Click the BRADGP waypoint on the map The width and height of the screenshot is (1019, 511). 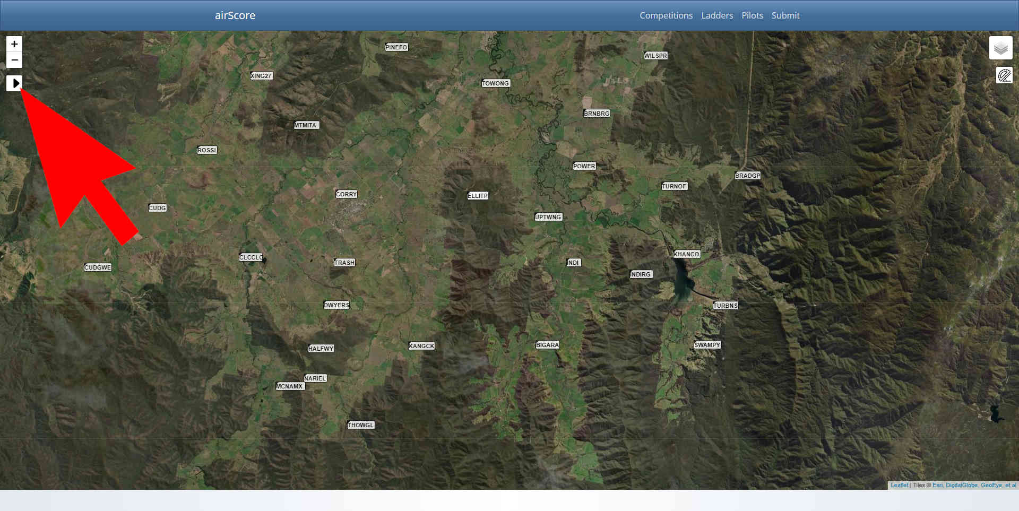tap(748, 175)
